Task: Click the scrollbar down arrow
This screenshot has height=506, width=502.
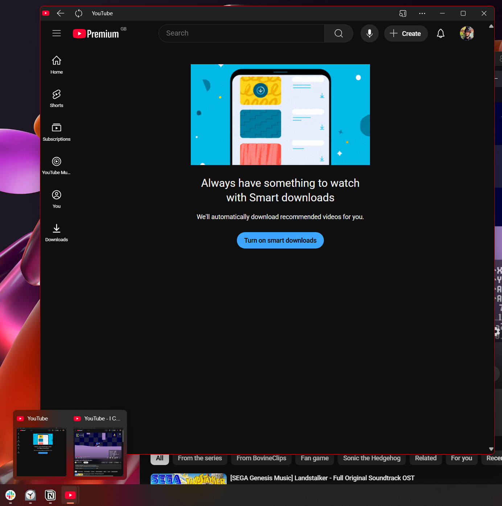Action: click(491, 449)
